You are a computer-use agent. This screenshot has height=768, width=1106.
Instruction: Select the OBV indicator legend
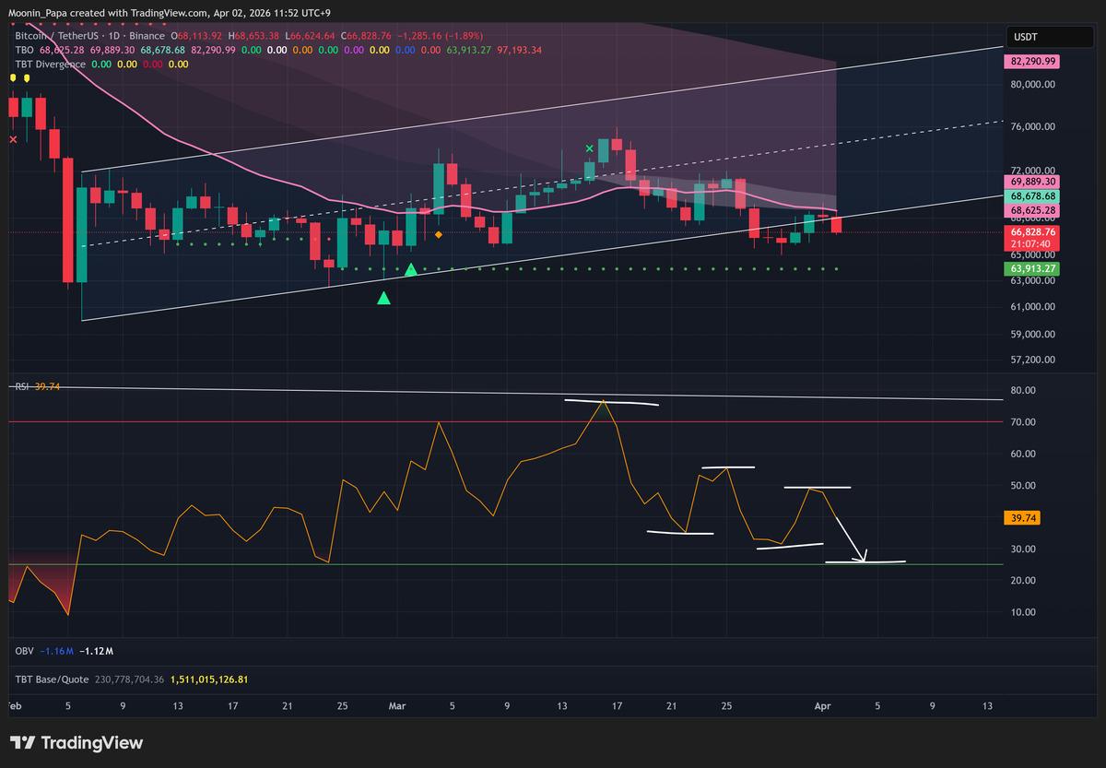point(25,651)
